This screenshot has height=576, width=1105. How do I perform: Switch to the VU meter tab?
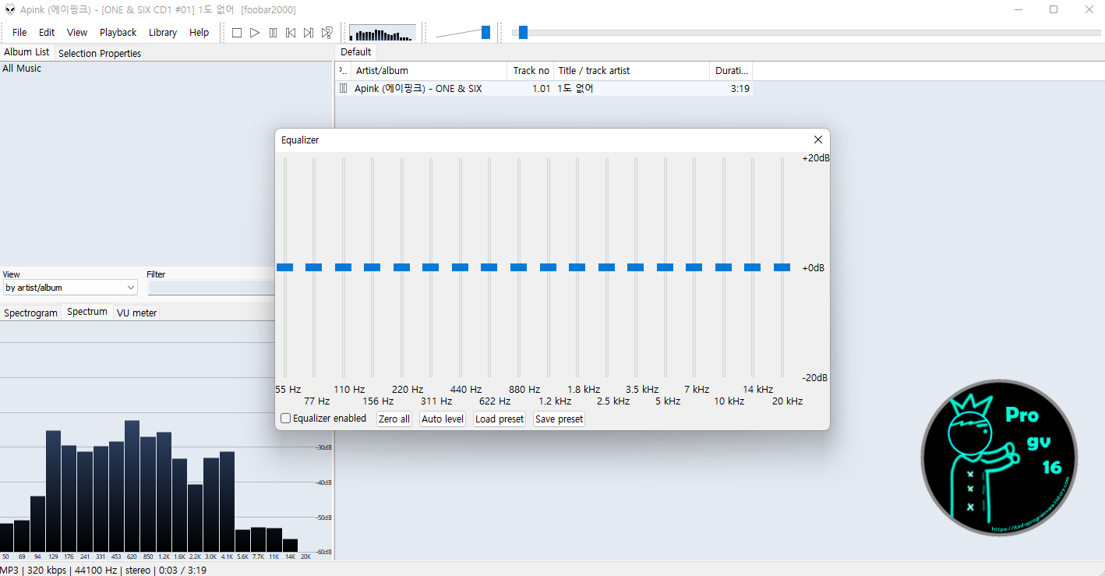point(137,313)
